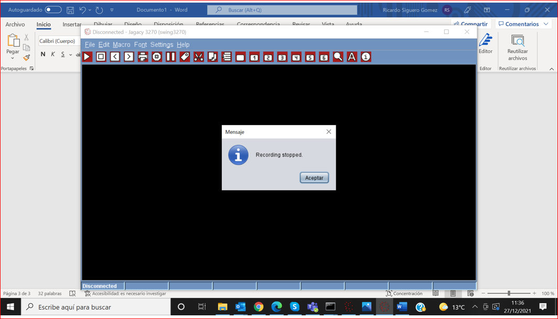The height and width of the screenshot is (319, 558).
Task: Click the pause icon in Jagacy toolbar
Action: click(x=170, y=56)
